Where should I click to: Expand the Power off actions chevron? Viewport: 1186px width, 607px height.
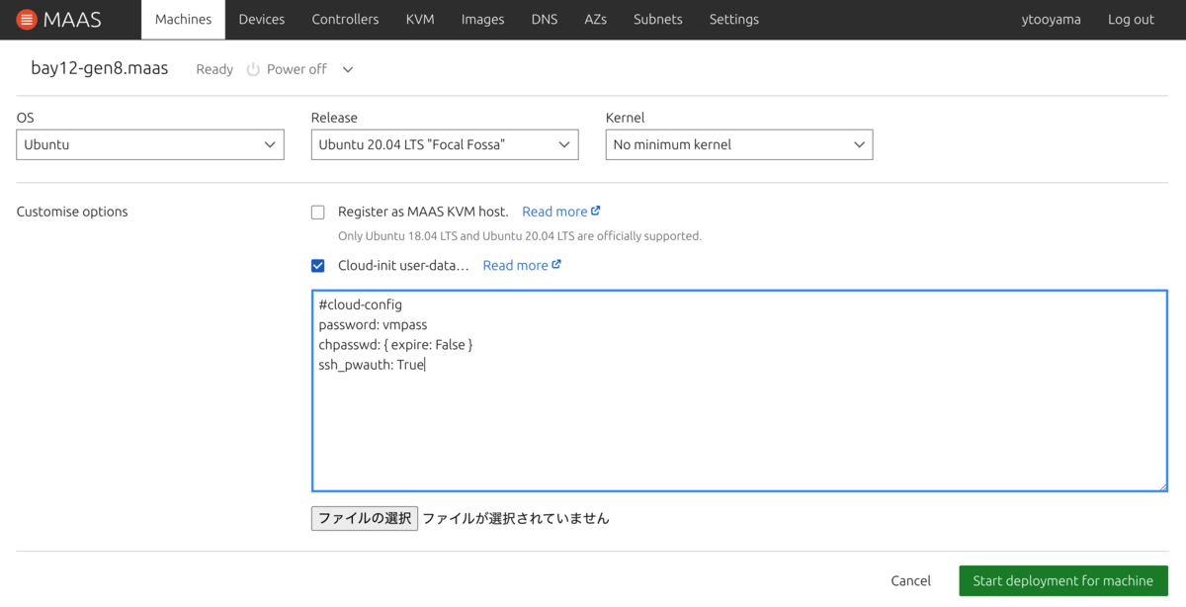coord(348,69)
